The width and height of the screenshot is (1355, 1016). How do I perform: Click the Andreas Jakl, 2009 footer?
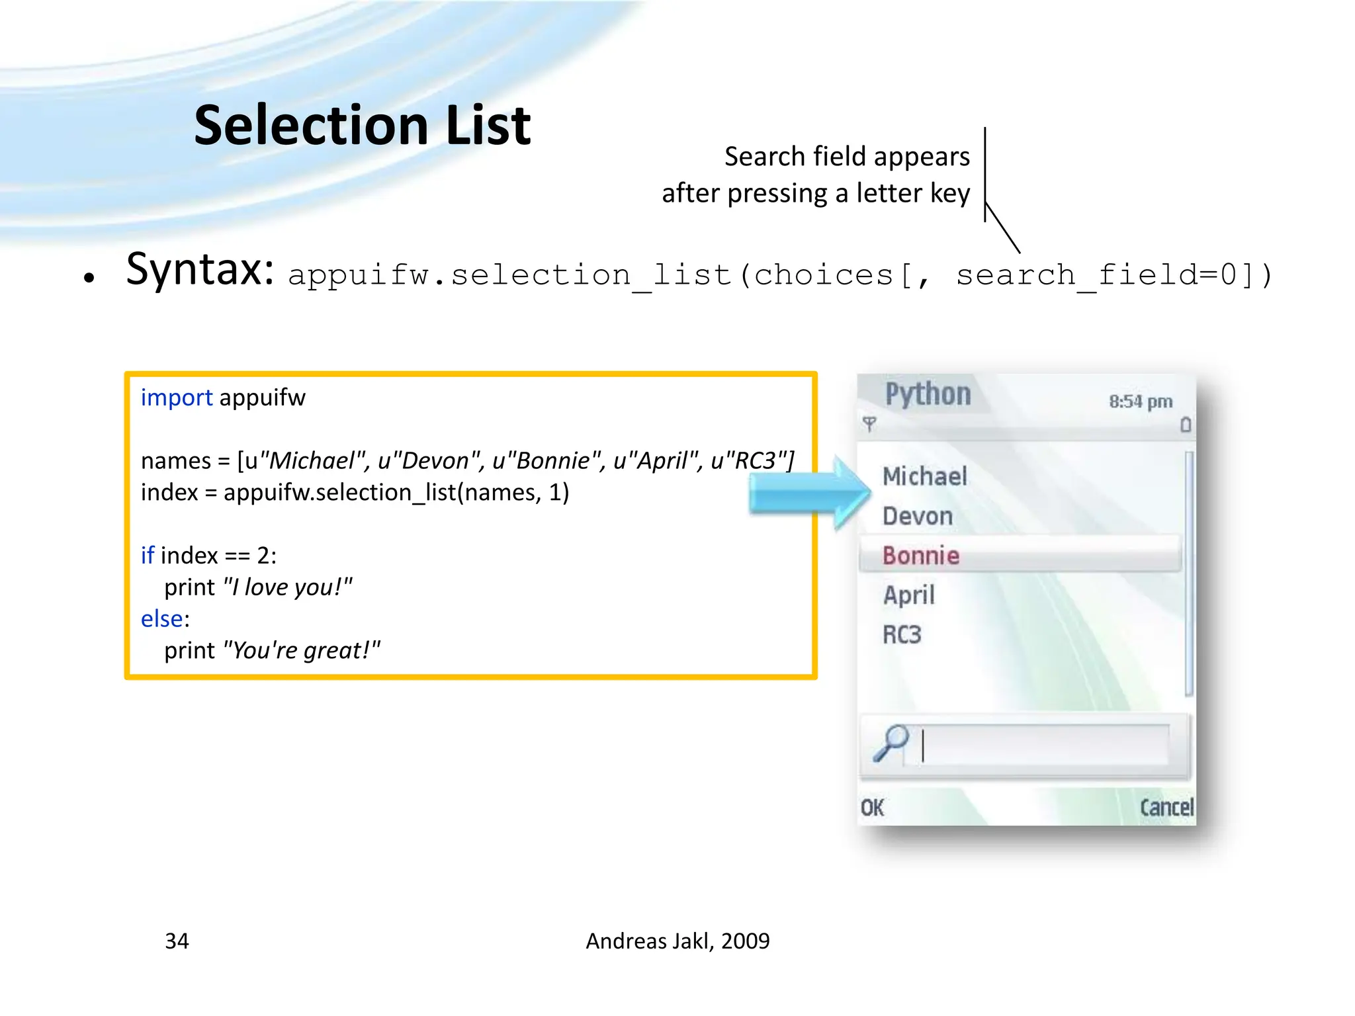[x=677, y=941]
